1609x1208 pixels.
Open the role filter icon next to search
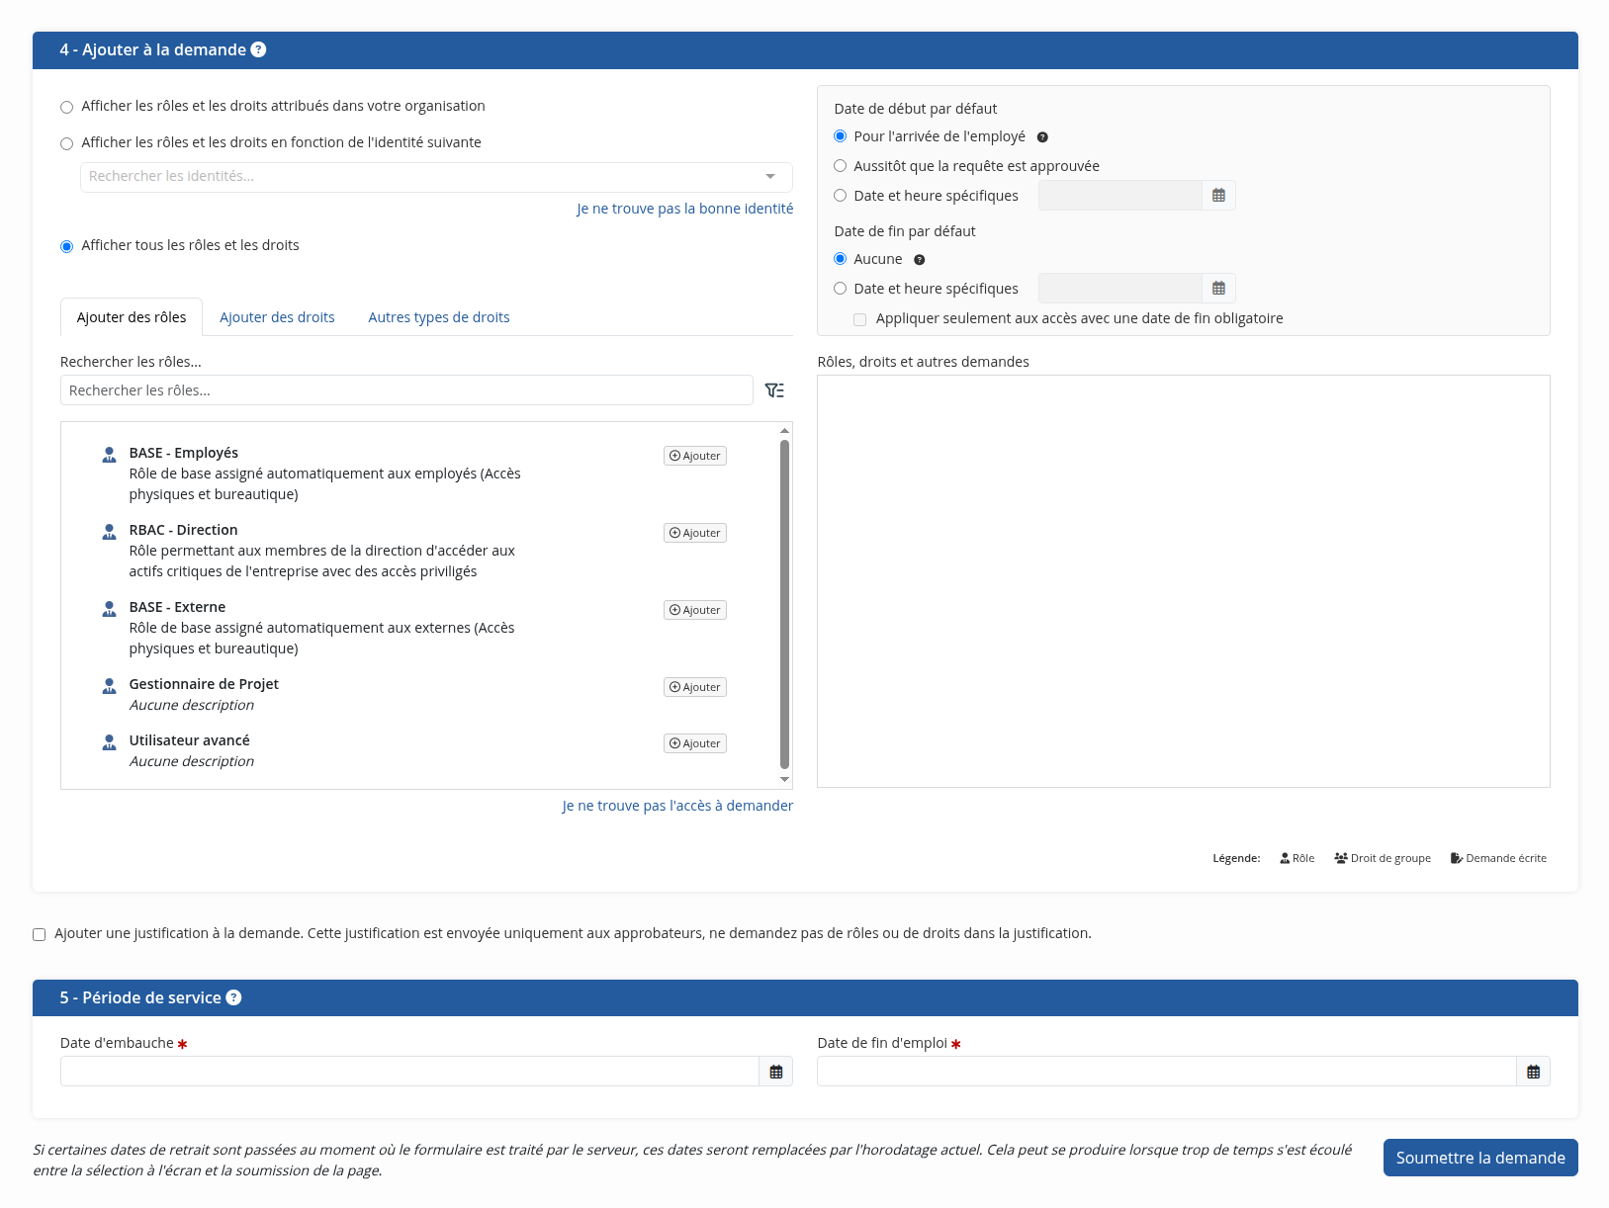pyautogui.click(x=774, y=390)
